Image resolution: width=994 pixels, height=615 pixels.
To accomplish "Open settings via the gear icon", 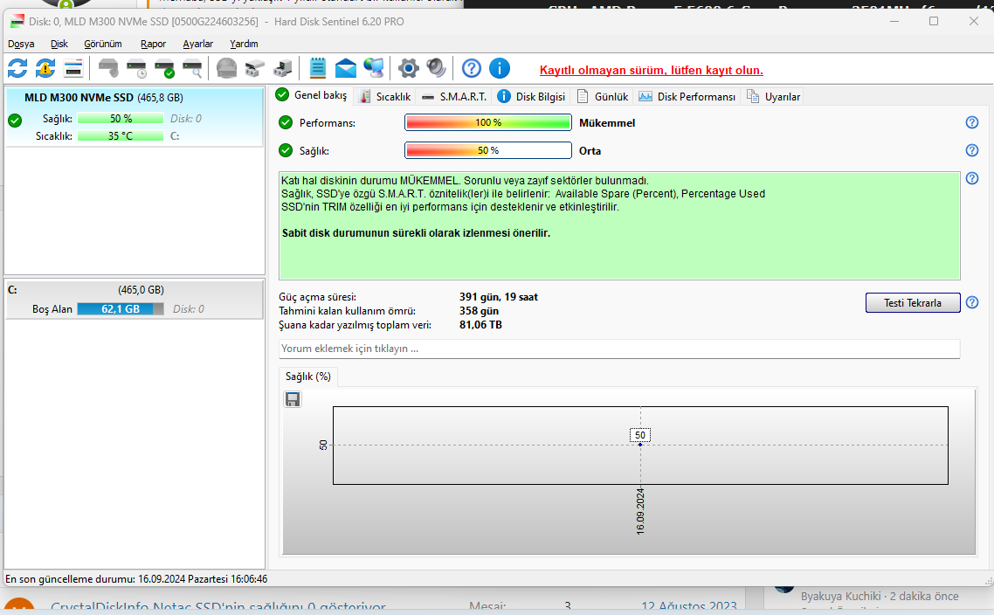I will click(408, 68).
